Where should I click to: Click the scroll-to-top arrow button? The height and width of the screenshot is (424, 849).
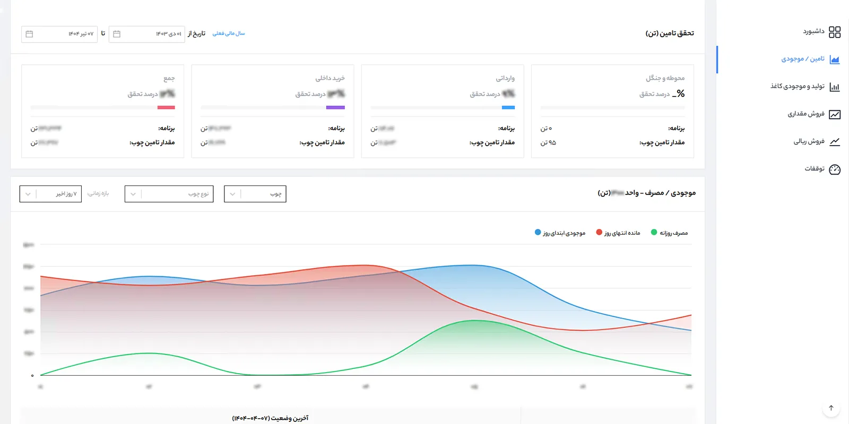tap(831, 408)
